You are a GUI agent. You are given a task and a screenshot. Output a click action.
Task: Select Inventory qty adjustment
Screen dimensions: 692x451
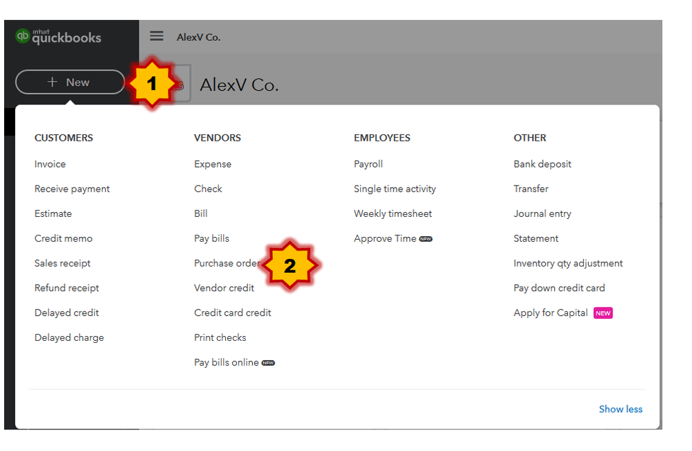(568, 263)
